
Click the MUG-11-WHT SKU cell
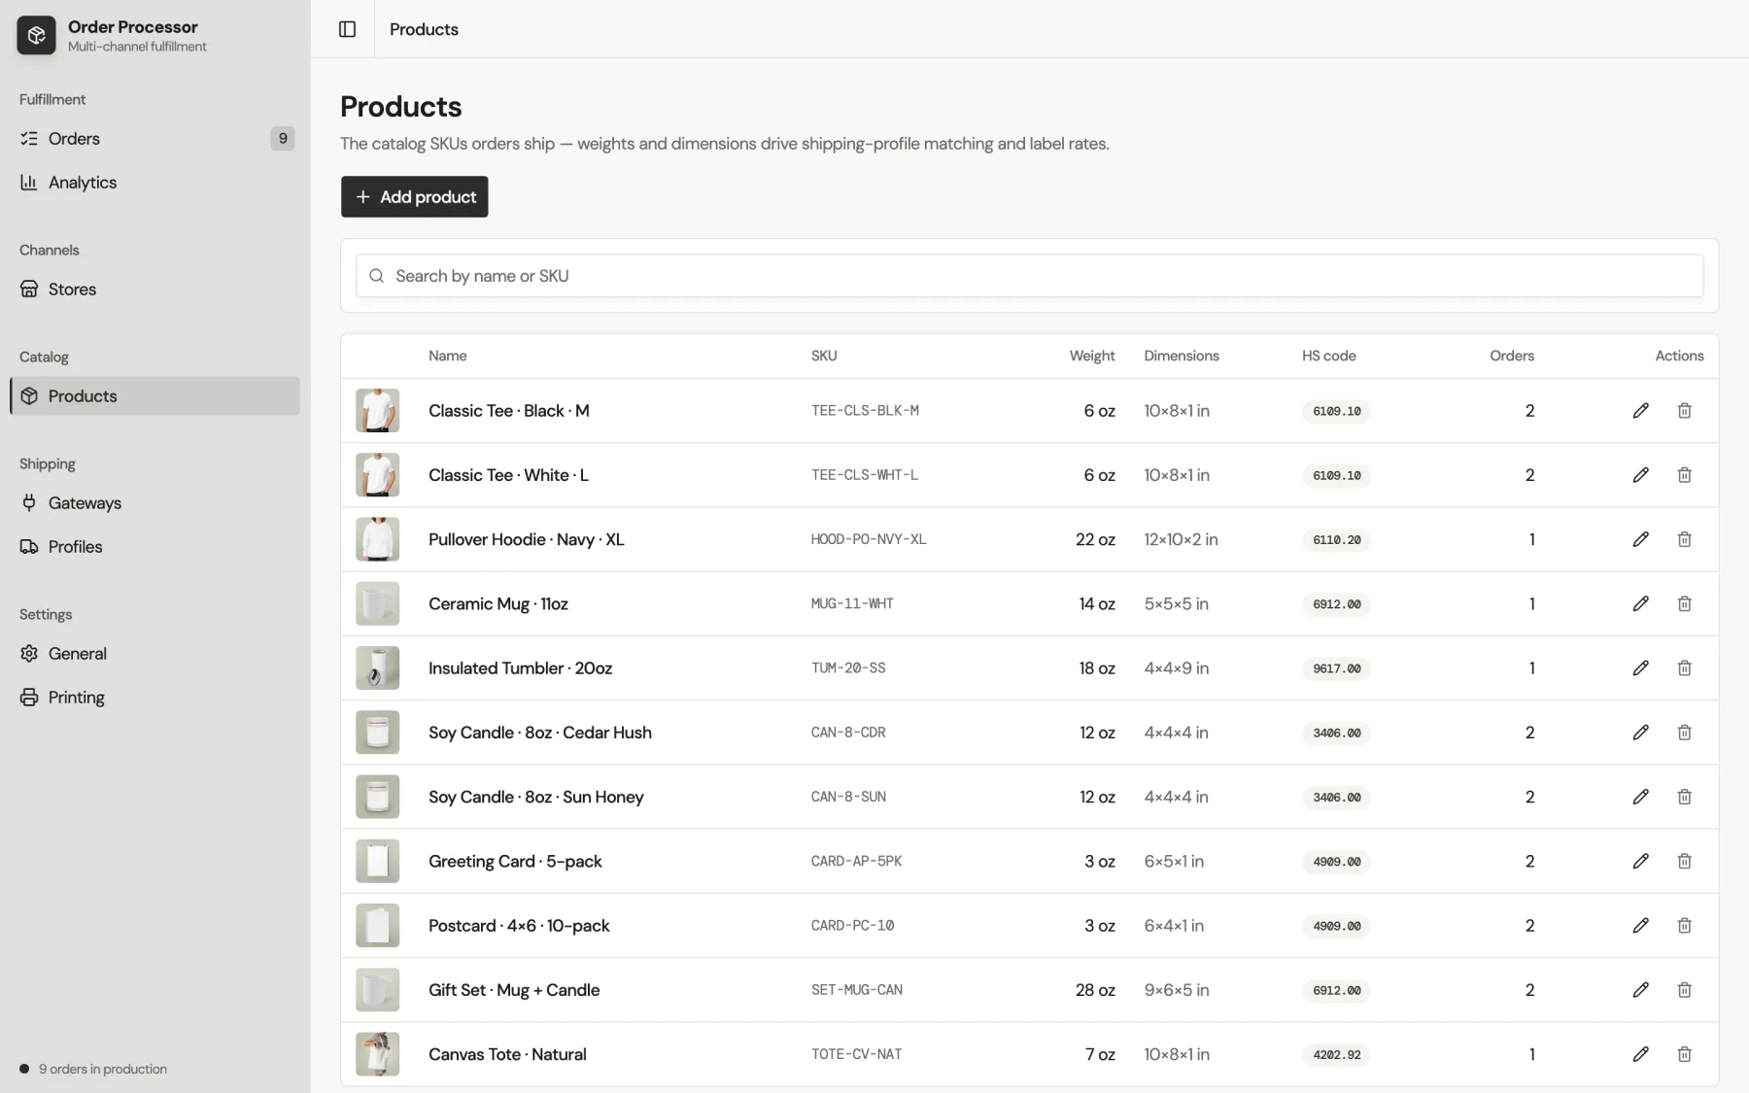(x=852, y=603)
